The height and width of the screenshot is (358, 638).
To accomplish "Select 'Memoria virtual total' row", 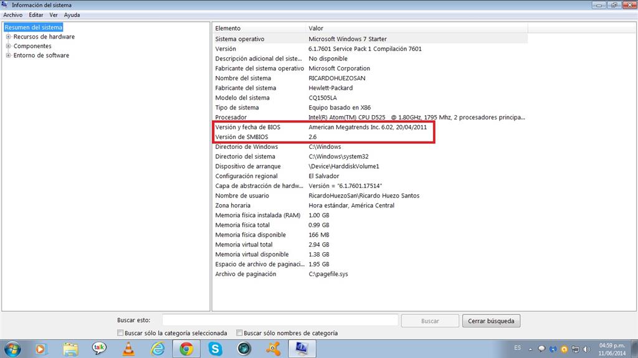I will [370, 245].
